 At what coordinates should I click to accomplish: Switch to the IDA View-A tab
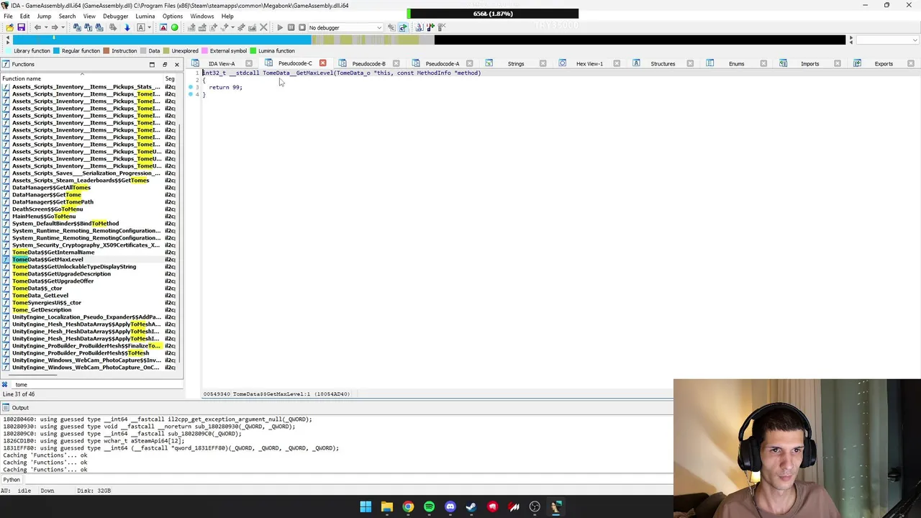[222, 63]
